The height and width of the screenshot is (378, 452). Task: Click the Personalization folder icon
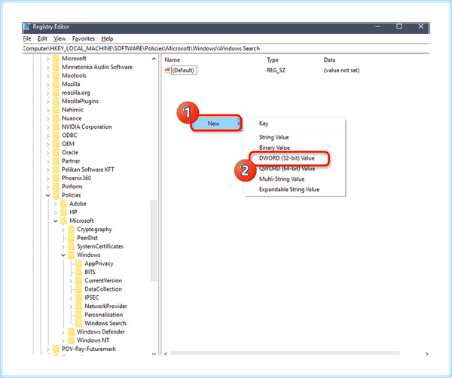[x=78, y=315]
